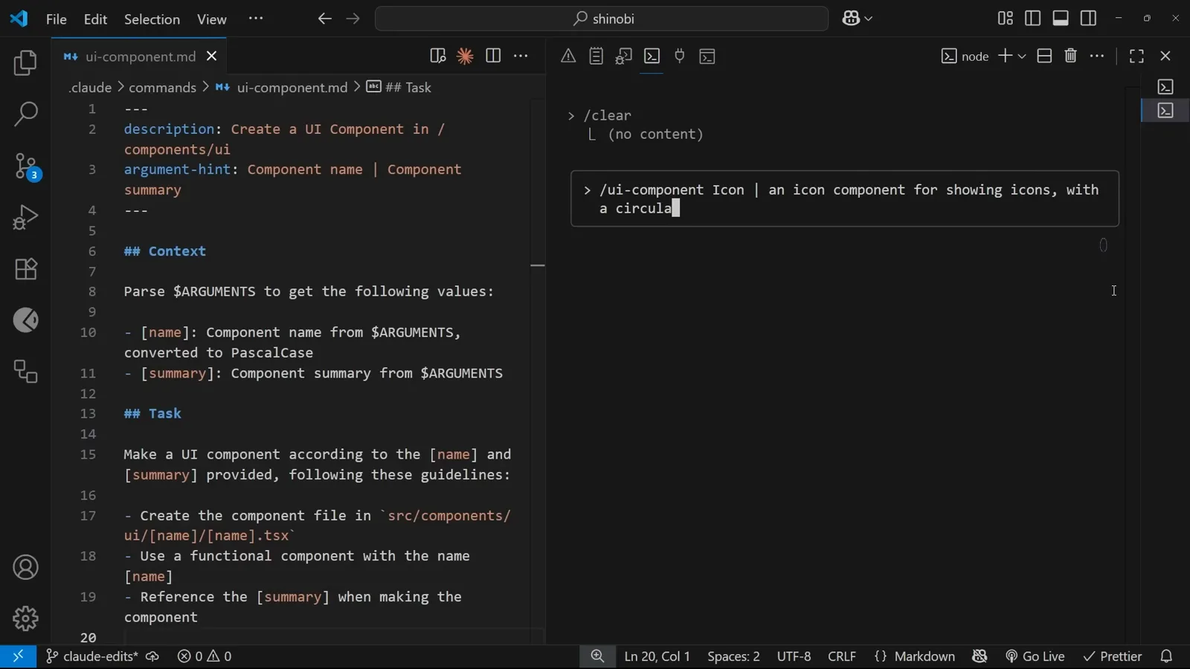The width and height of the screenshot is (1190, 669).
Task: Toggle the primary side bar
Action: 1033,19
